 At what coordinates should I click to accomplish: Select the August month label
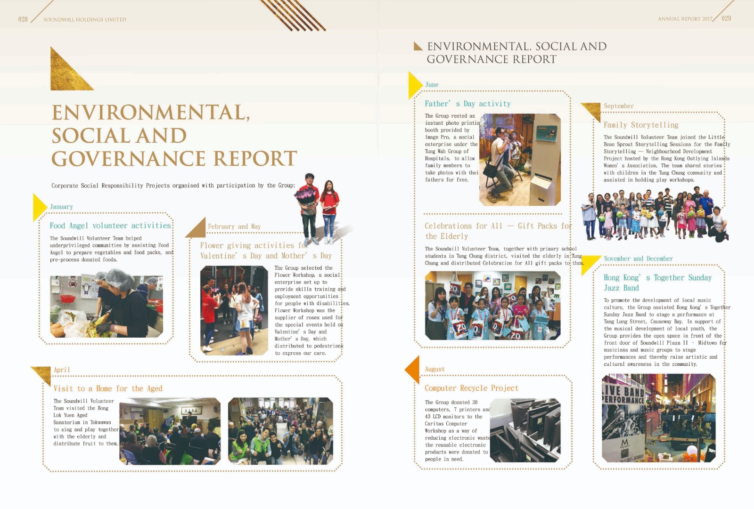[x=434, y=369]
